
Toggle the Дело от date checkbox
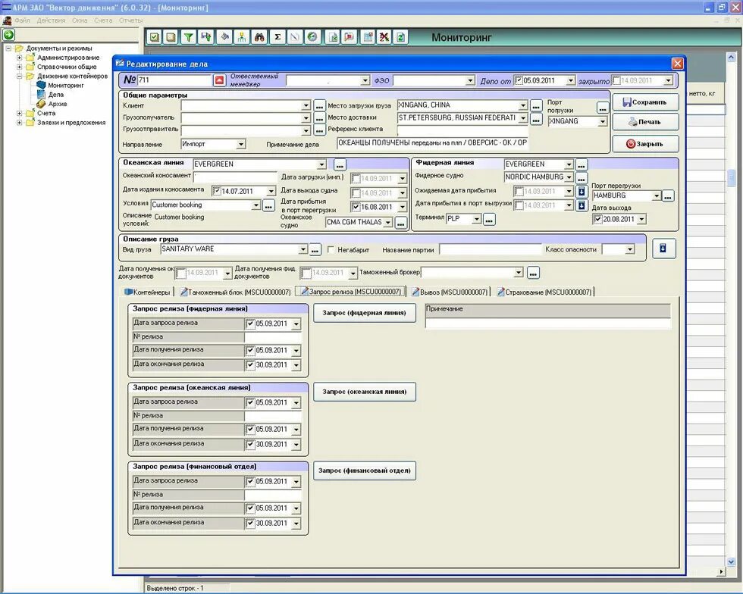click(519, 80)
